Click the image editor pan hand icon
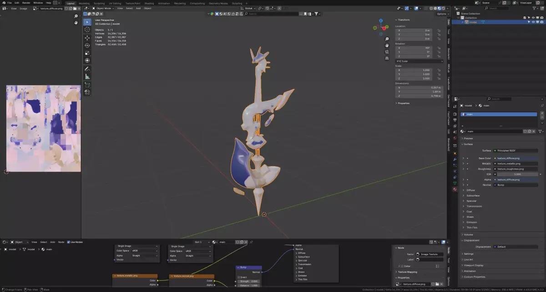 coord(76,23)
